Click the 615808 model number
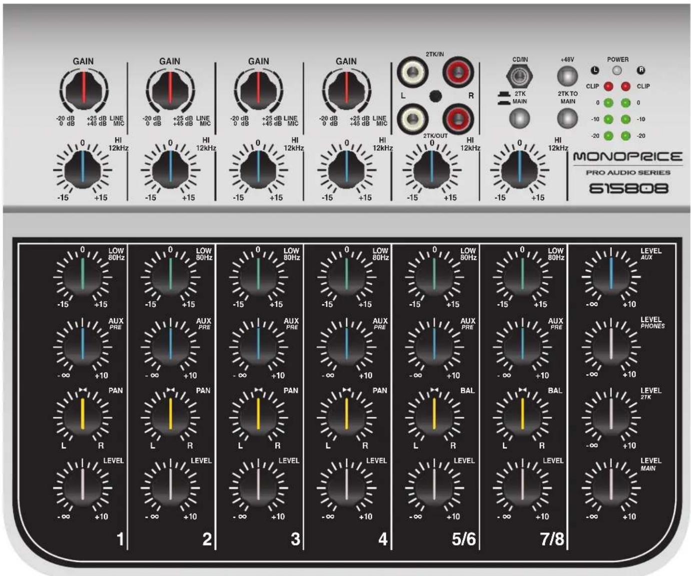The image size is (691, 576). 628,189
